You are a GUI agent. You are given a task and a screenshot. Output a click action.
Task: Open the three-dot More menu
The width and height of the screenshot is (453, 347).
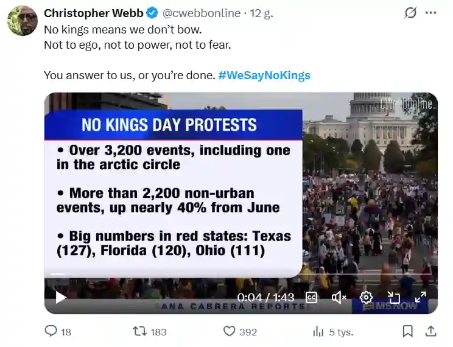point(431,13)
